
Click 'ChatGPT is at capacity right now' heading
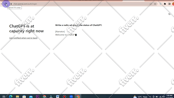26,28
